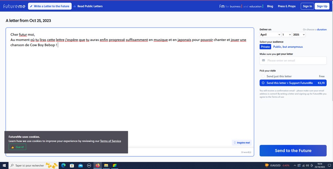Choose 'Public, but anonymous' audience
Image resolution: width=333 pixels, height=169 pixels.
[x=288, y=47]
